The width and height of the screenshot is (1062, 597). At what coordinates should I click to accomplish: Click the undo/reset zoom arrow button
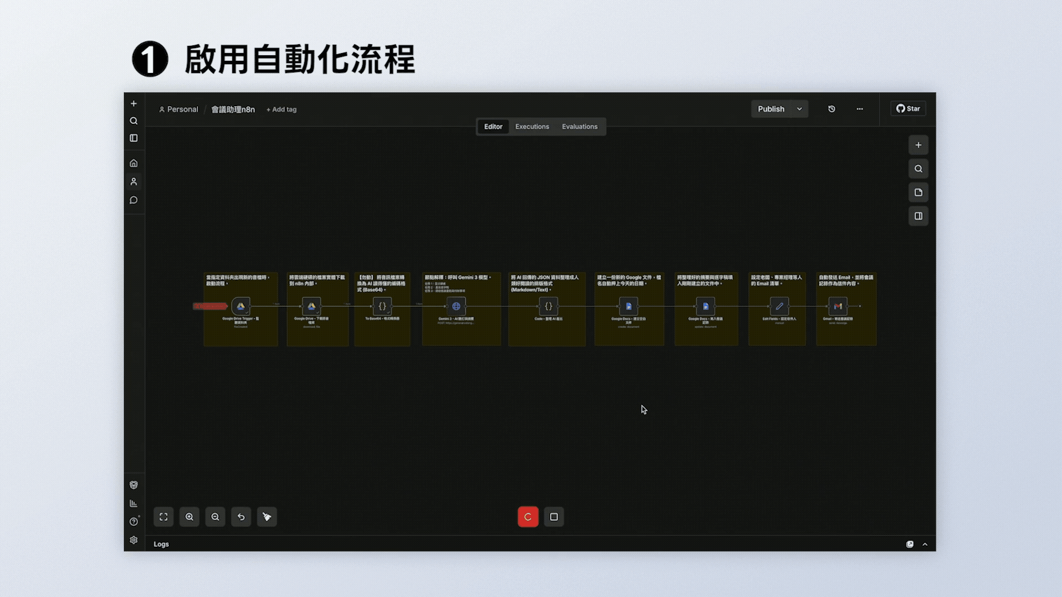[x=241, y=517]
